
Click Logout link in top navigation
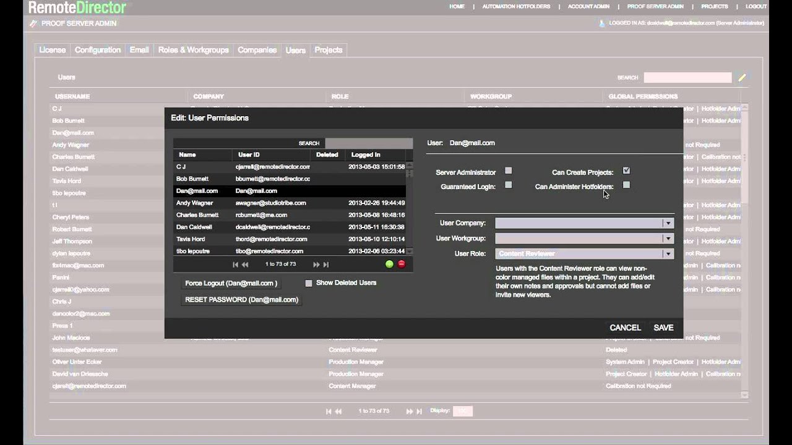[x=756, y=6]
